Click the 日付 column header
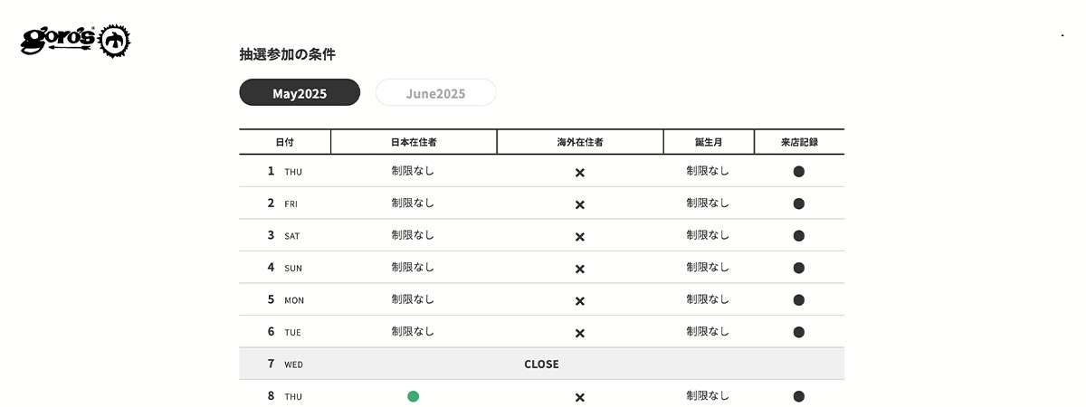The height and width of the screenshot is (407, 1086). [x=285, y=142]
